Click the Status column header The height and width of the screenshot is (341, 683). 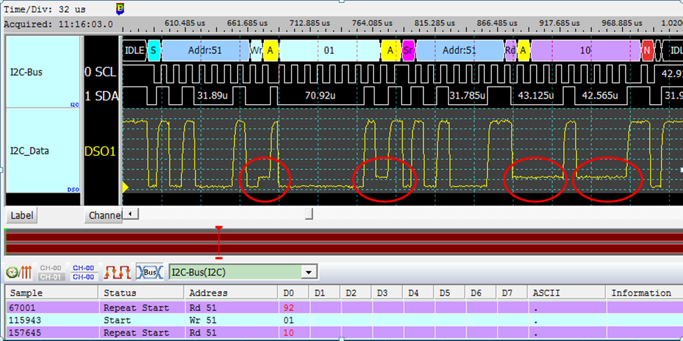(141, 293)
